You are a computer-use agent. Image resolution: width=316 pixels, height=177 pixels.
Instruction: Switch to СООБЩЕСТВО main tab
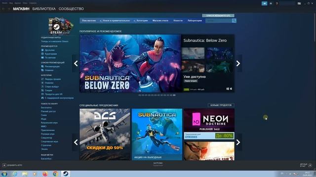[x=71, y=9]
